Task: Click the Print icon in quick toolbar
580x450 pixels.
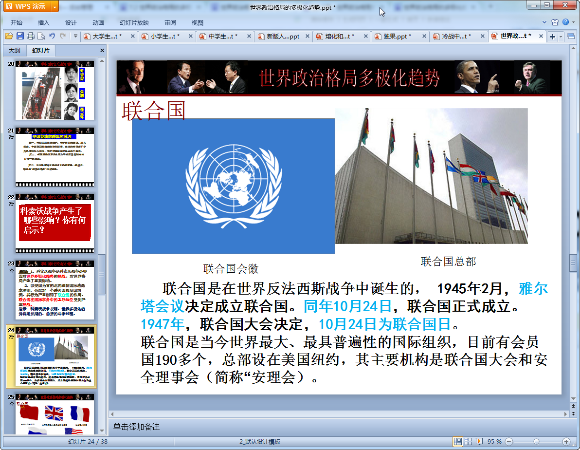Action: 31,36
